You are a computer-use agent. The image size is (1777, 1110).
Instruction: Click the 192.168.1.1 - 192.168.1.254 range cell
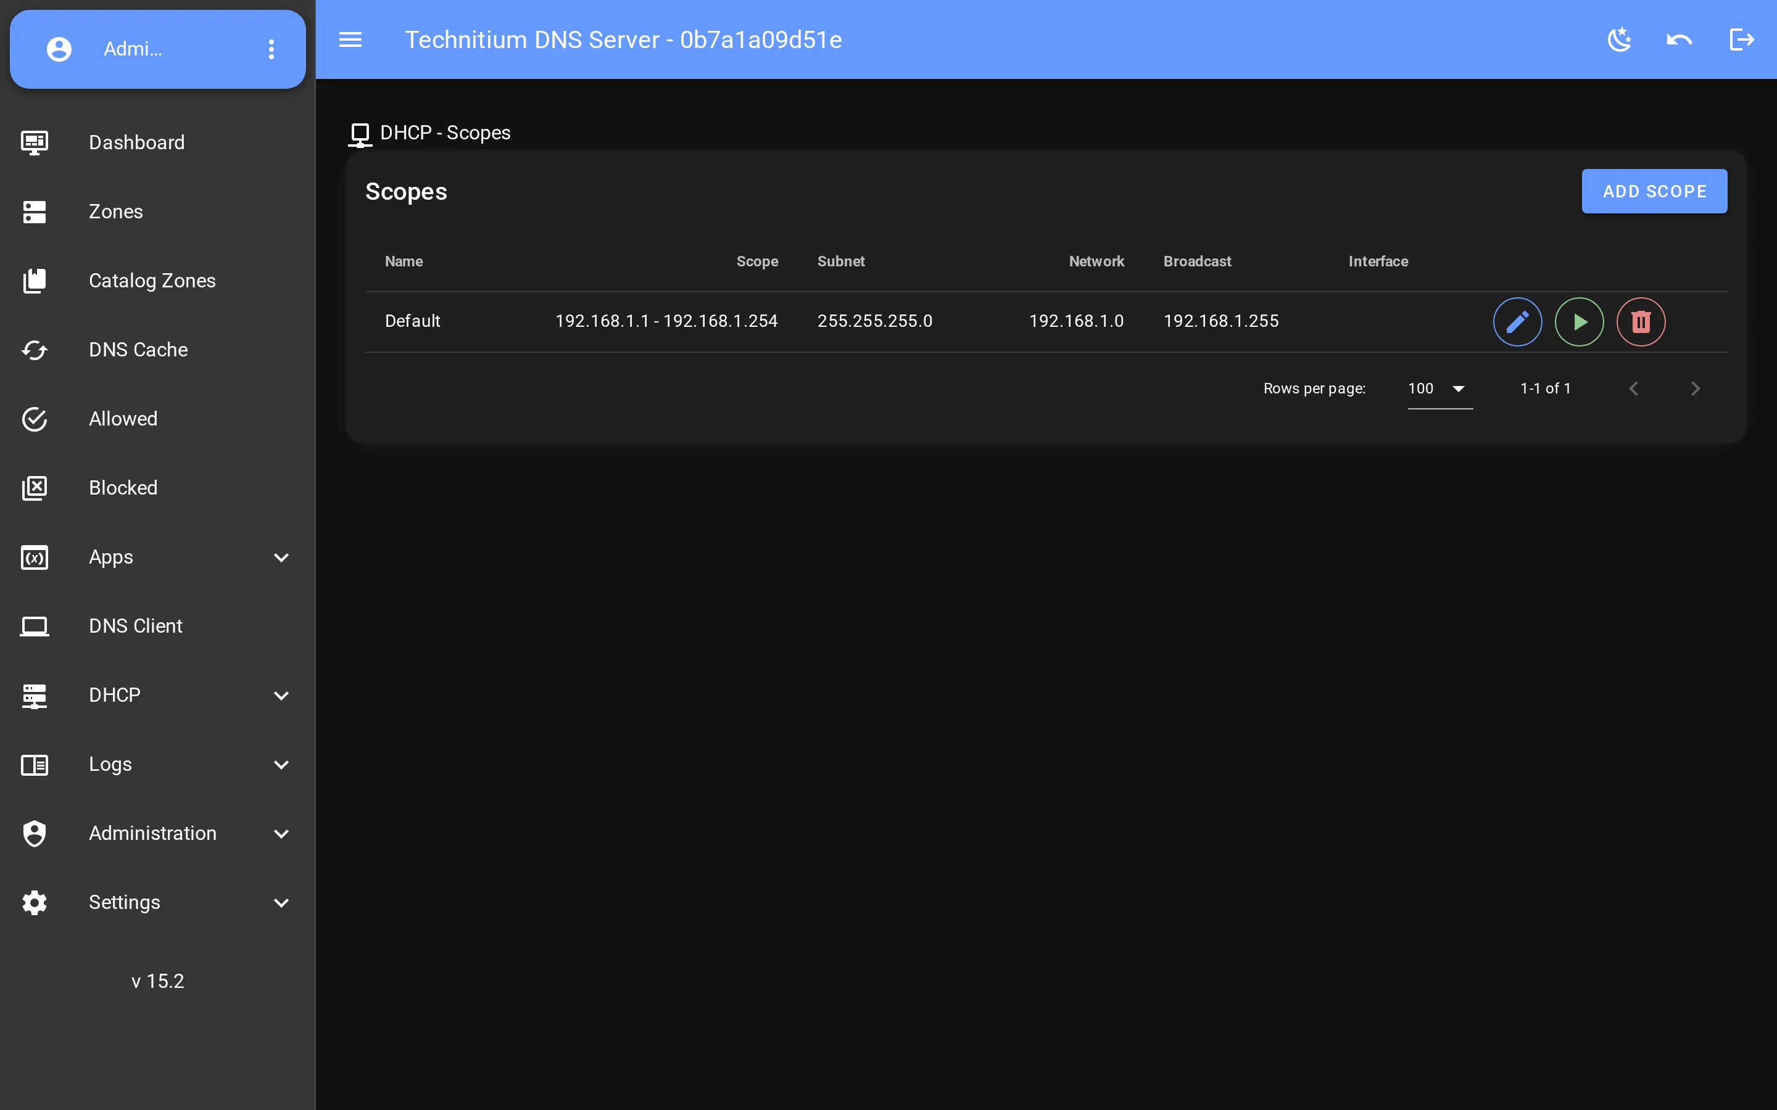(x=666, y=321)
